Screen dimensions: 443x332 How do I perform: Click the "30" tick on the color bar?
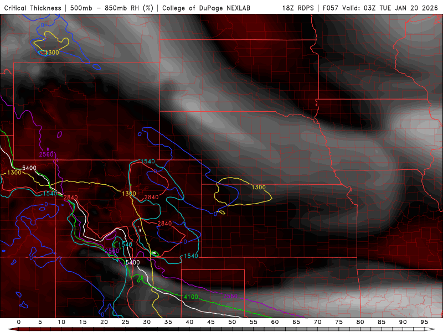tap(147, 322)
